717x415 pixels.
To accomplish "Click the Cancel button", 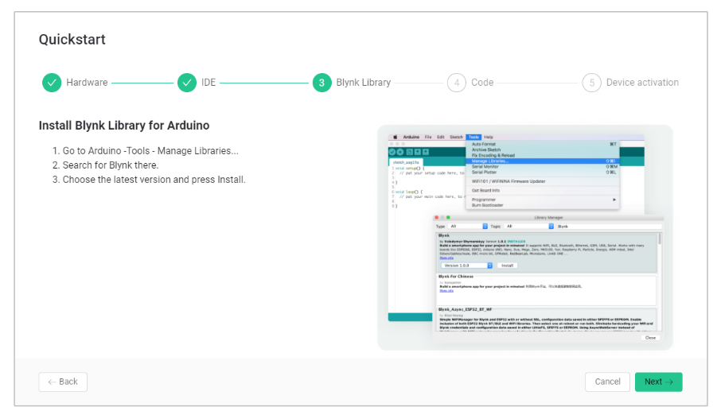I will click(x=607, y=382).
